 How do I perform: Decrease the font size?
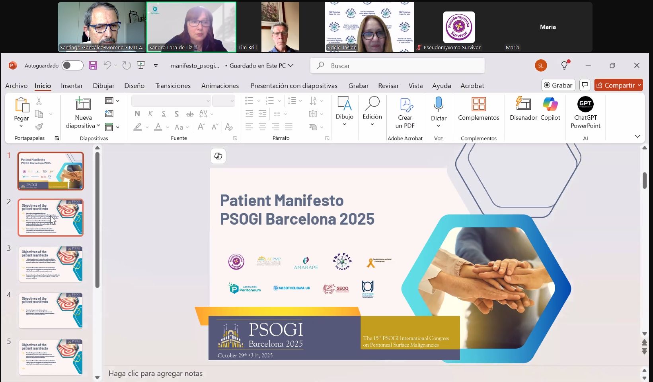pyautogui.click(x=215, y=127)
